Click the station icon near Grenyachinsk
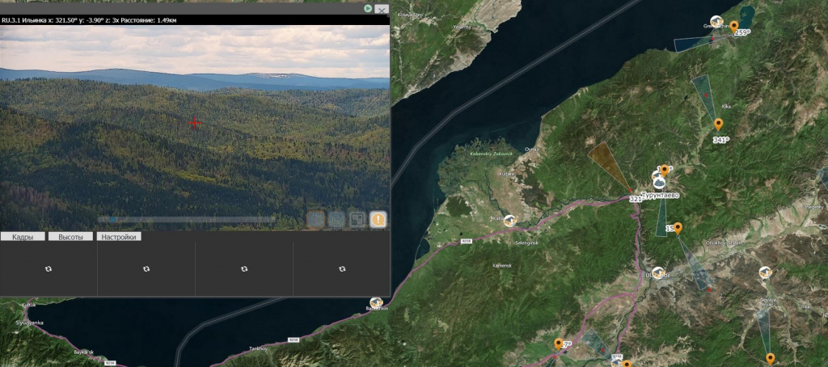This screenshot has width=828, height=367. coord(716,21)
